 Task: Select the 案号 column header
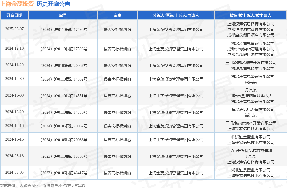coord(63,15)
